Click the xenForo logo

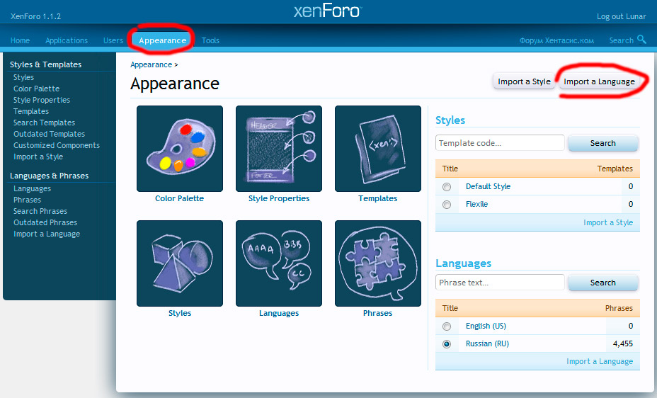[328, 11]
